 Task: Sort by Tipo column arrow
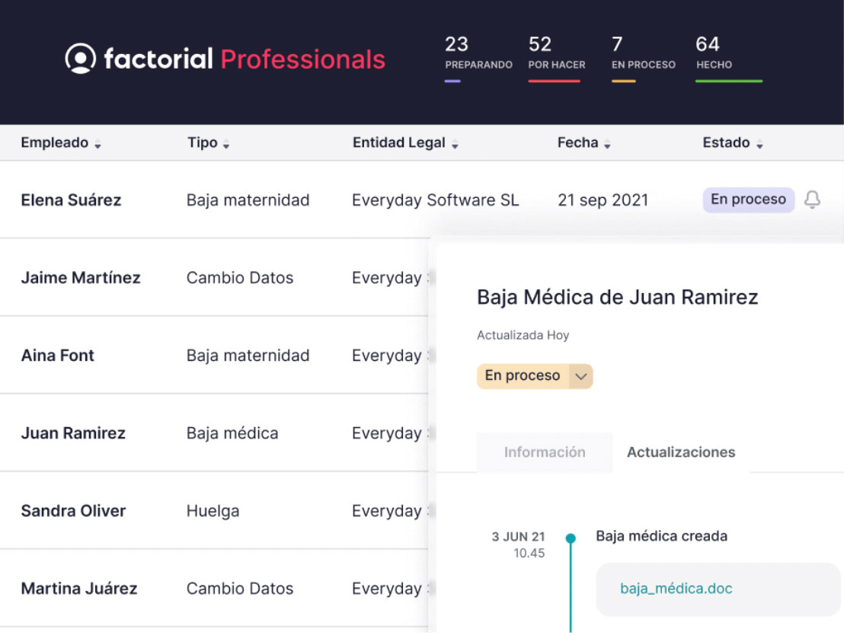point(226,145)
